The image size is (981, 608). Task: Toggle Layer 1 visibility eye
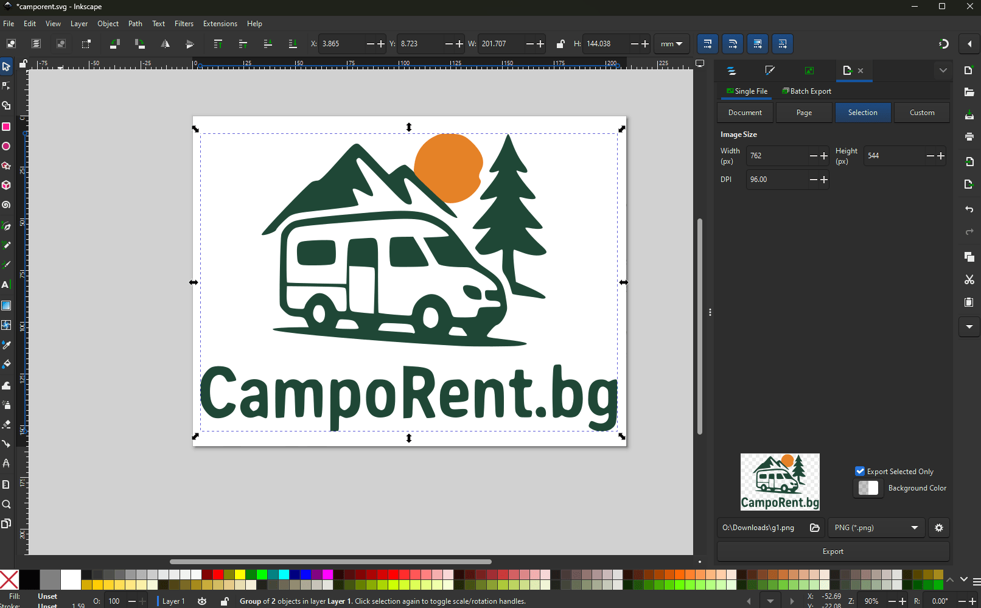coord(202,601)
